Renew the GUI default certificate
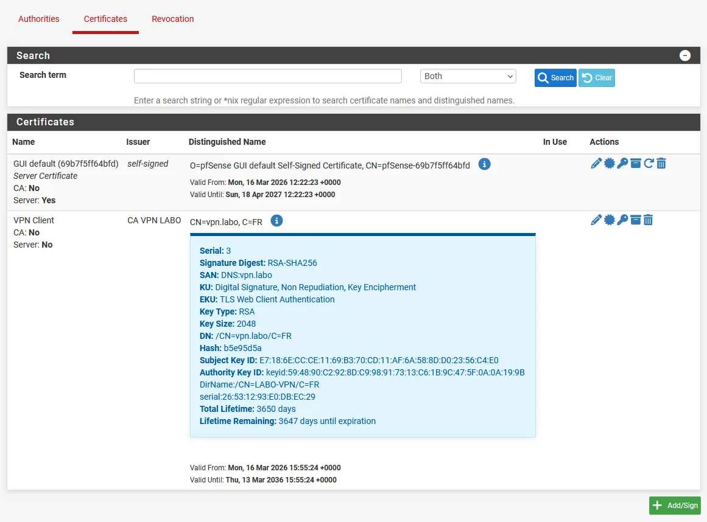This screenshot has width=707, height=522. pyautogui.click(x=649, y=163)
